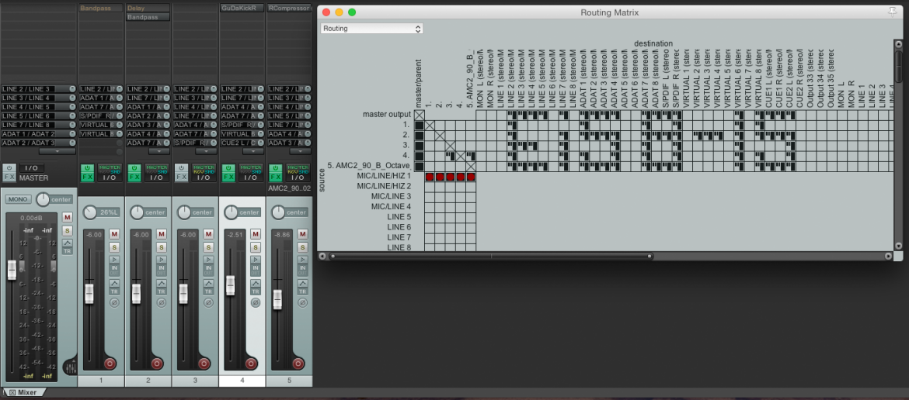Open the envelope button on track 2
This screenshot has height=400, width=909.
pyautogui.click(x=161, y=283)
